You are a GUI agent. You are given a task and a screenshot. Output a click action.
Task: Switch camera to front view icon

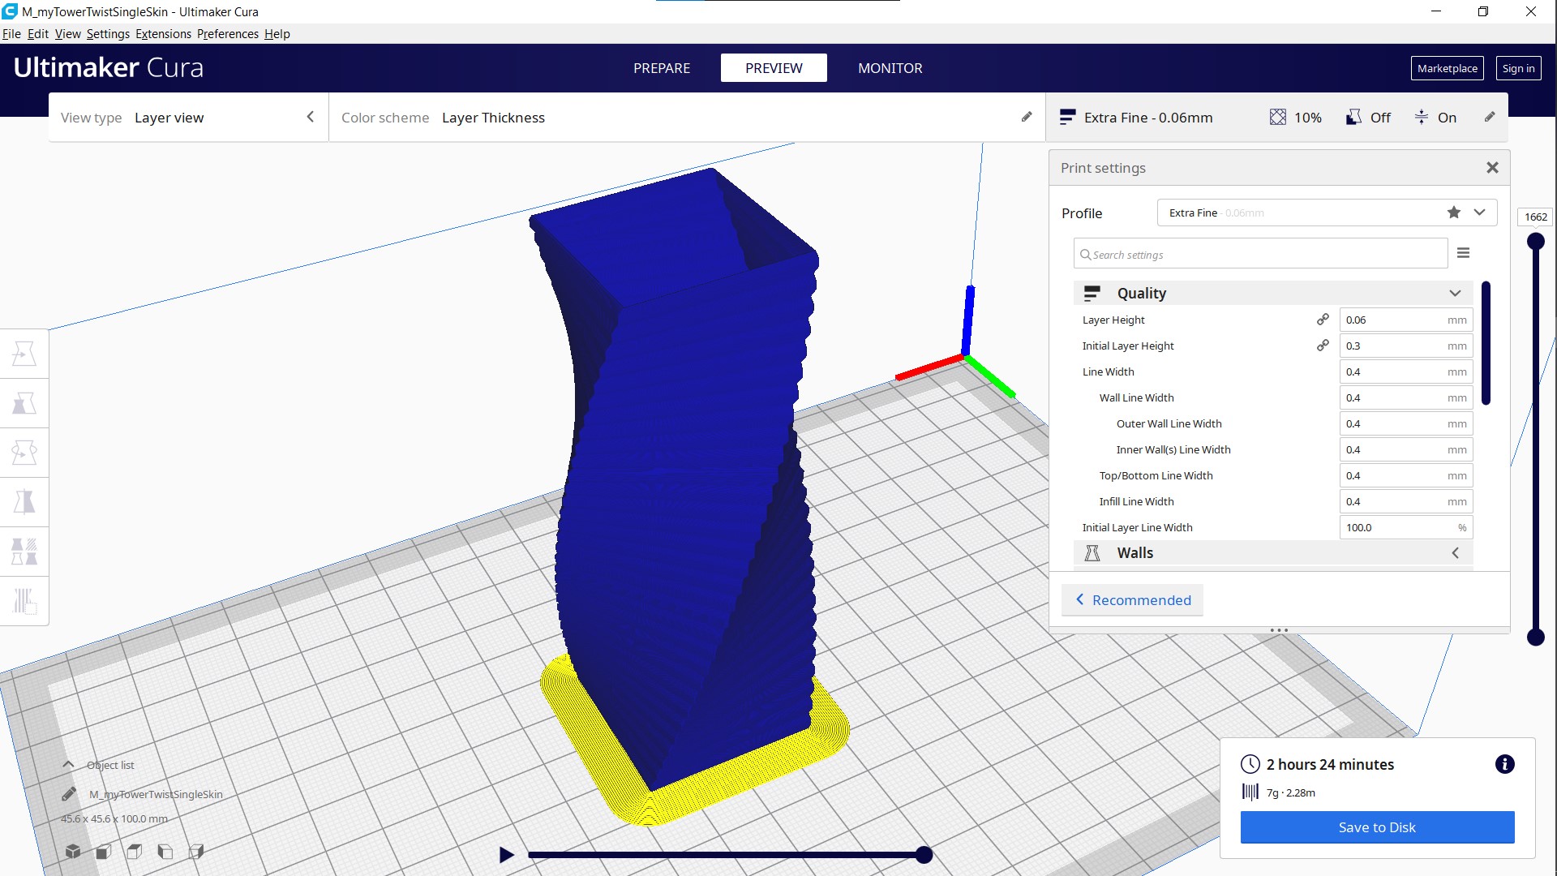[x=104, y=851]
